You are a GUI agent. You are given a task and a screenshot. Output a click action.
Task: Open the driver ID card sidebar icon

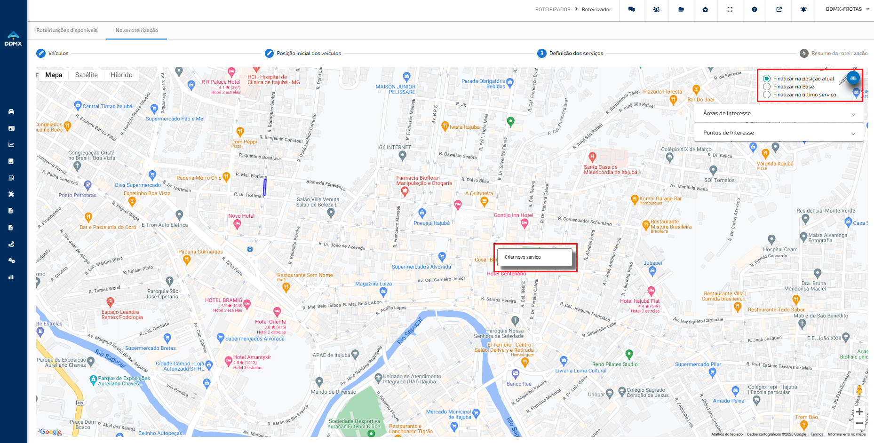click(11, 128)
